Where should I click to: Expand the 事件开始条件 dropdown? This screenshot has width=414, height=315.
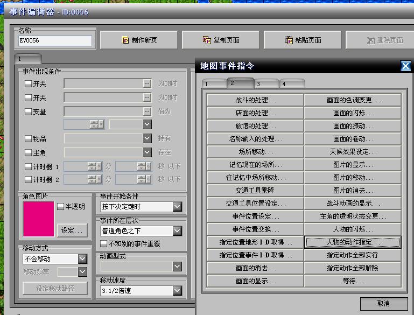tap(177, 207)
